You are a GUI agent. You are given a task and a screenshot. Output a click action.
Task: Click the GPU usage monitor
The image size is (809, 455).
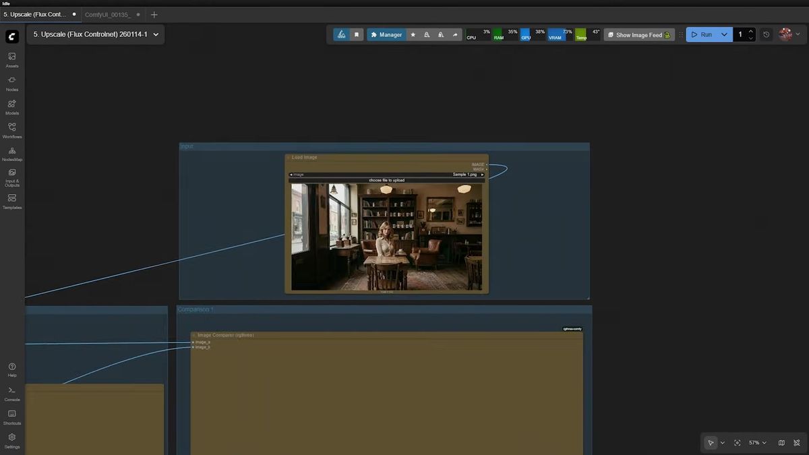pos(533,34)
